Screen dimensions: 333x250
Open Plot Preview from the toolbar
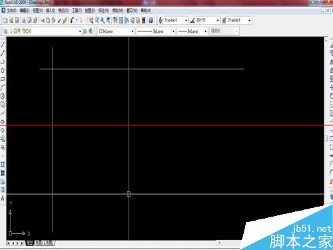click(29, 21)
